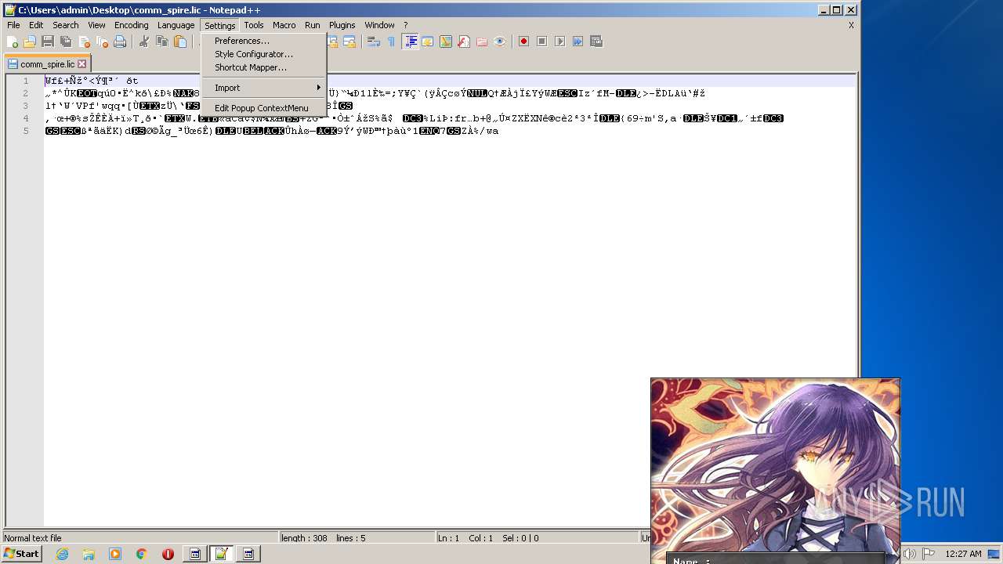Collapse the open Settings menu
The height and width of the screenshot is (564, 1003).
220,25
